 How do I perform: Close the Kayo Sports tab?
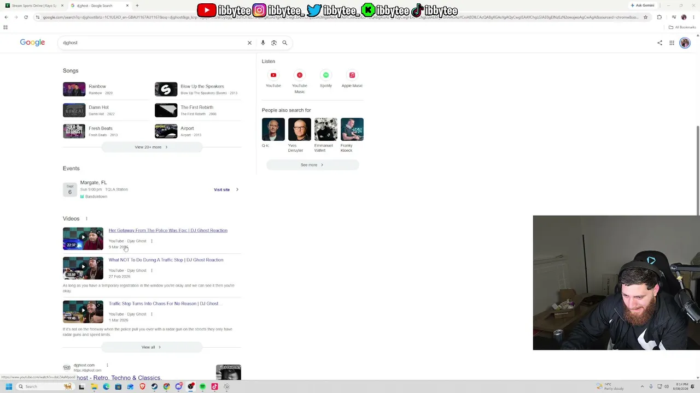point(62,5)
